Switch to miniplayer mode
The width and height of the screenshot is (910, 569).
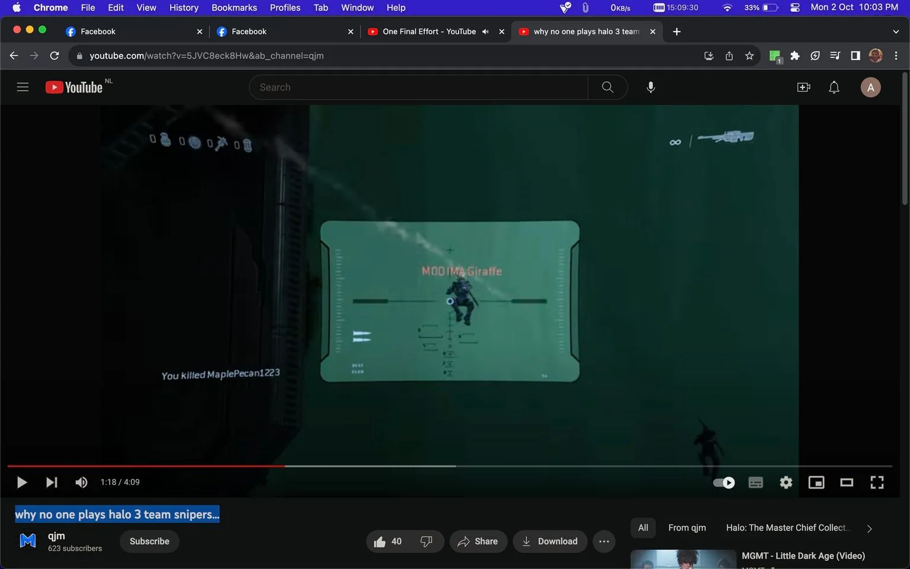click(x=816, y=482)
